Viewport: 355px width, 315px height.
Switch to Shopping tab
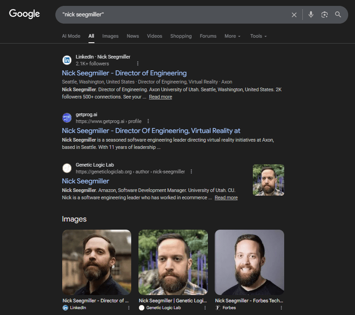tap(181, 36)
